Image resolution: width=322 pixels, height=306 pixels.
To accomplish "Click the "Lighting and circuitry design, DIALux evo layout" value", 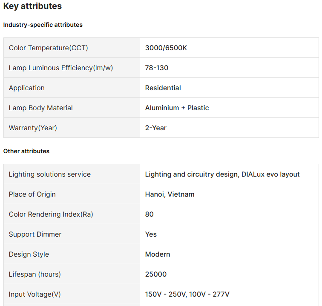I will tap(222, 174).
